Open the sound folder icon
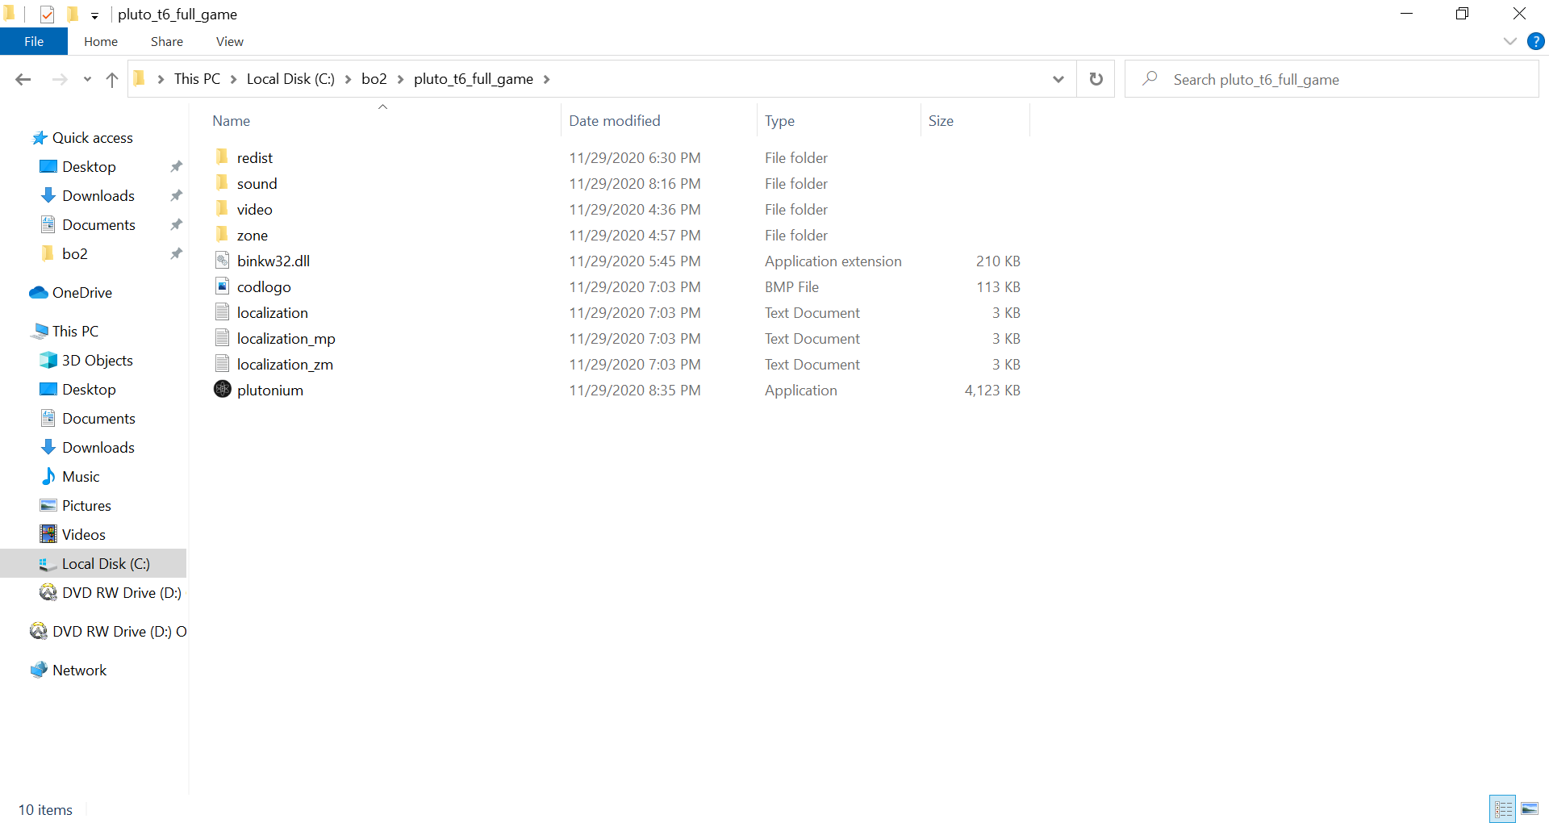Image resolution: width=1549 pixels, height=823 pixels. [x=223, y=182]
